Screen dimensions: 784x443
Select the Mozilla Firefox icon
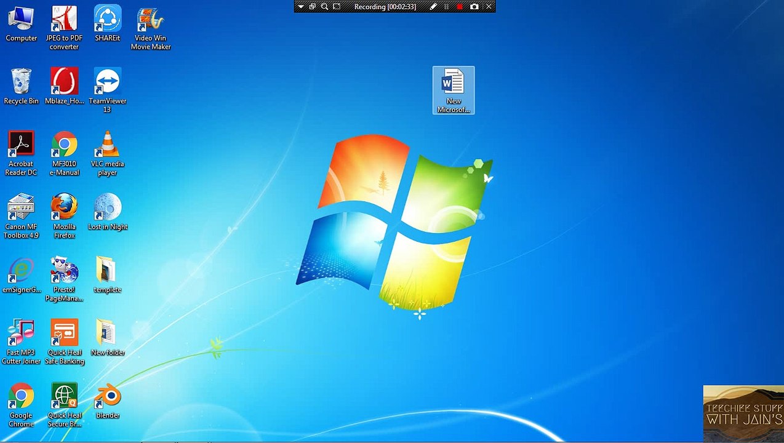(64, 217)
